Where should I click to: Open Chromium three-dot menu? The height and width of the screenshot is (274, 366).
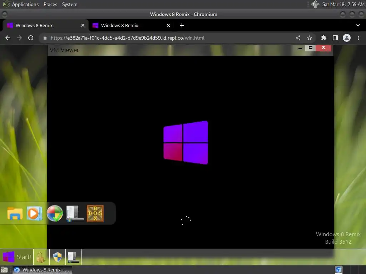358,38
